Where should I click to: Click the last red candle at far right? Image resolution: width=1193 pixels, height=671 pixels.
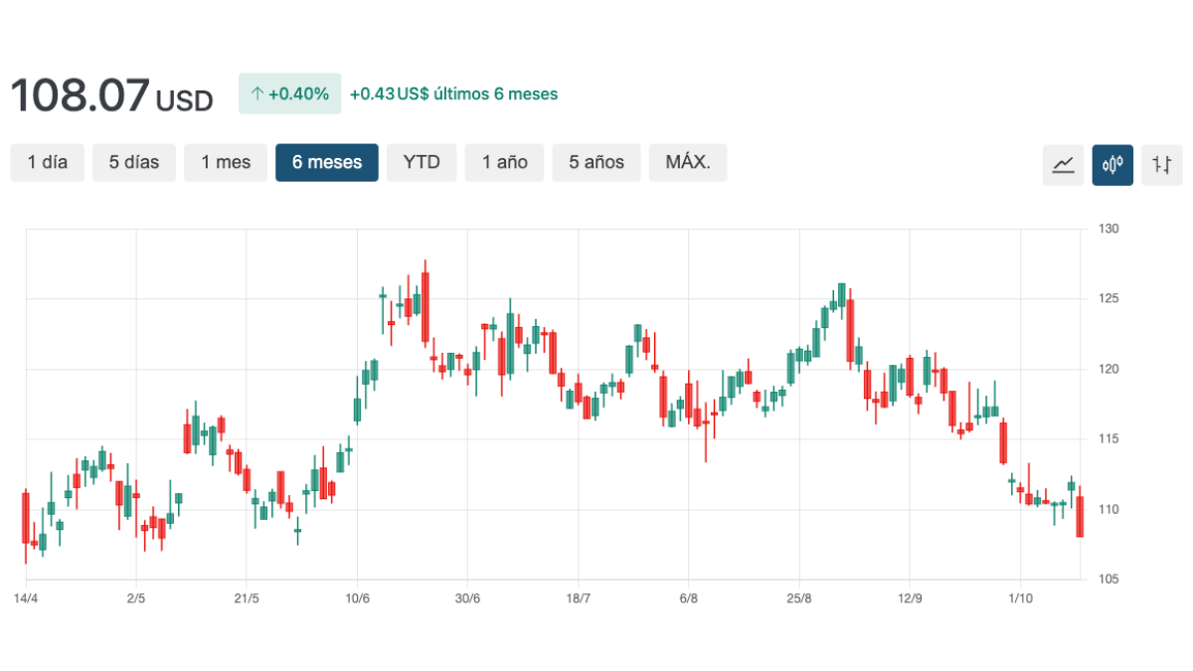point(1080,517)
